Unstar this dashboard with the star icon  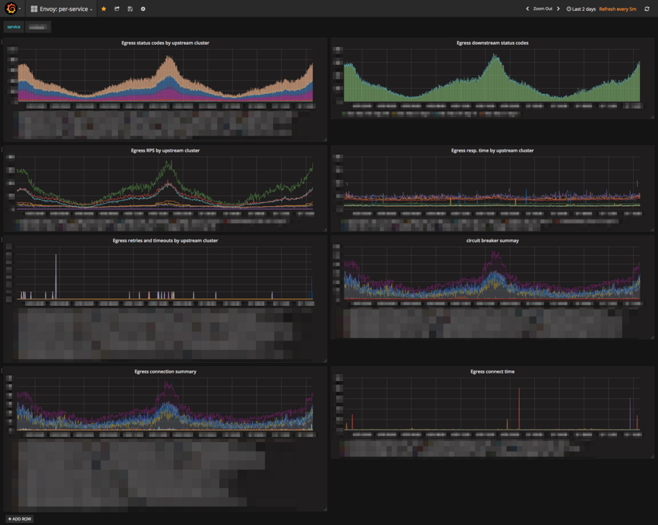[104, 9]
